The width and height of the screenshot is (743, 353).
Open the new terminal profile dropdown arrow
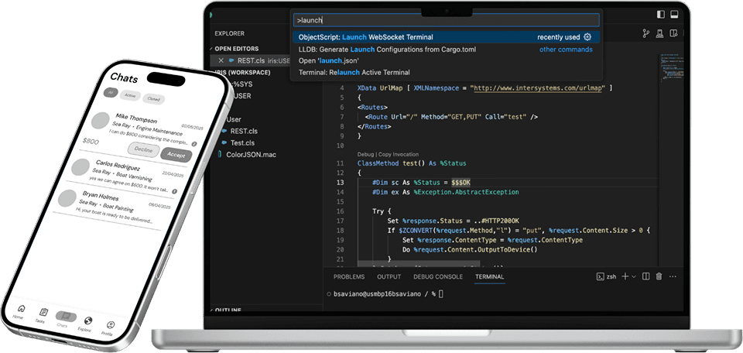point(633,276)
